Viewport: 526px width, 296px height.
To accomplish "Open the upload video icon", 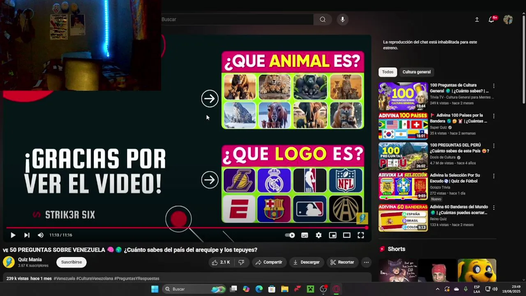I will 477,19.
